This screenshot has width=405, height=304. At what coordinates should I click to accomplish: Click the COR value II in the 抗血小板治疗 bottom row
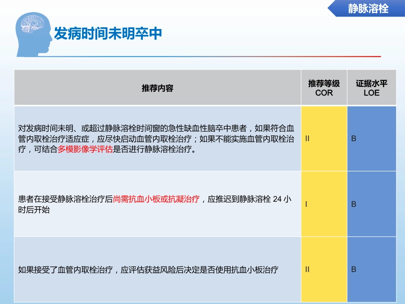(x=307, y=269)
